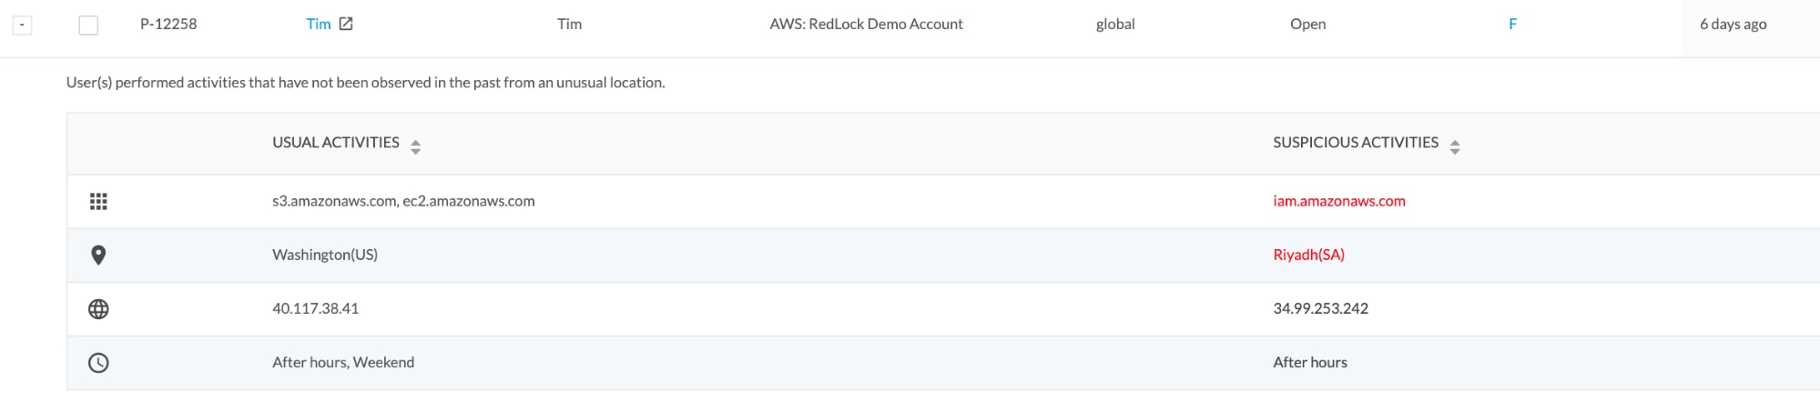This screenshot has width=1820, height=411.
Task: Sort by Usual Activities column
Action: point(415,146)
